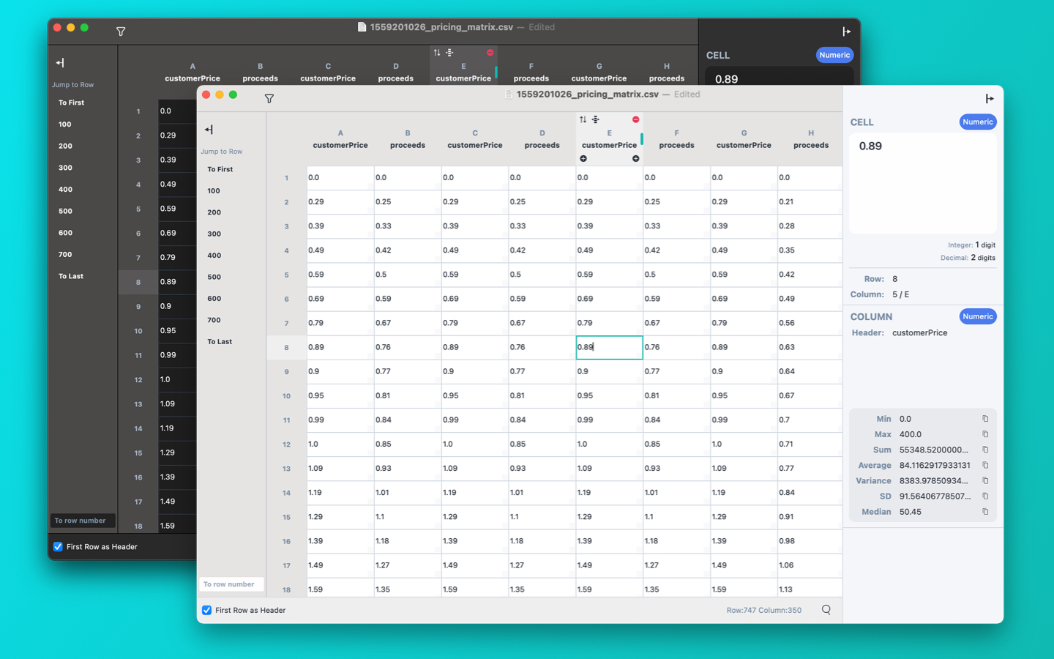Click the COLUMN Numeric badge

[978, 316]
